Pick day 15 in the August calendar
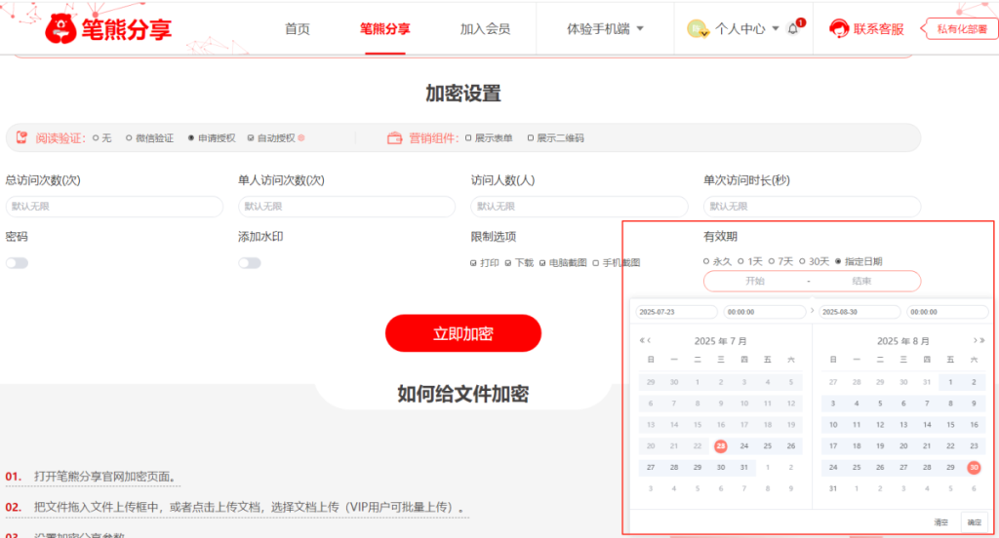The height and width of the screenshot is (538, 999). (x=950, y=425)
